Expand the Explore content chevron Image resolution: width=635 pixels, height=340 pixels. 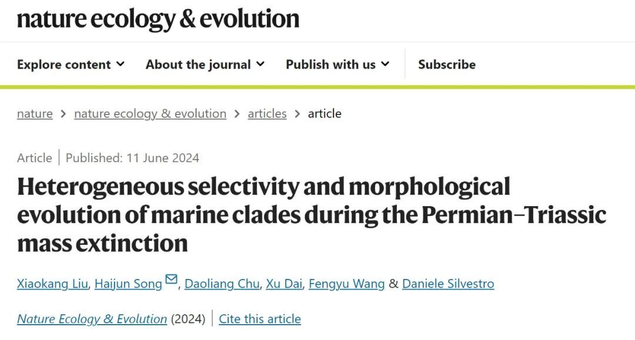(x=121, y=64)
